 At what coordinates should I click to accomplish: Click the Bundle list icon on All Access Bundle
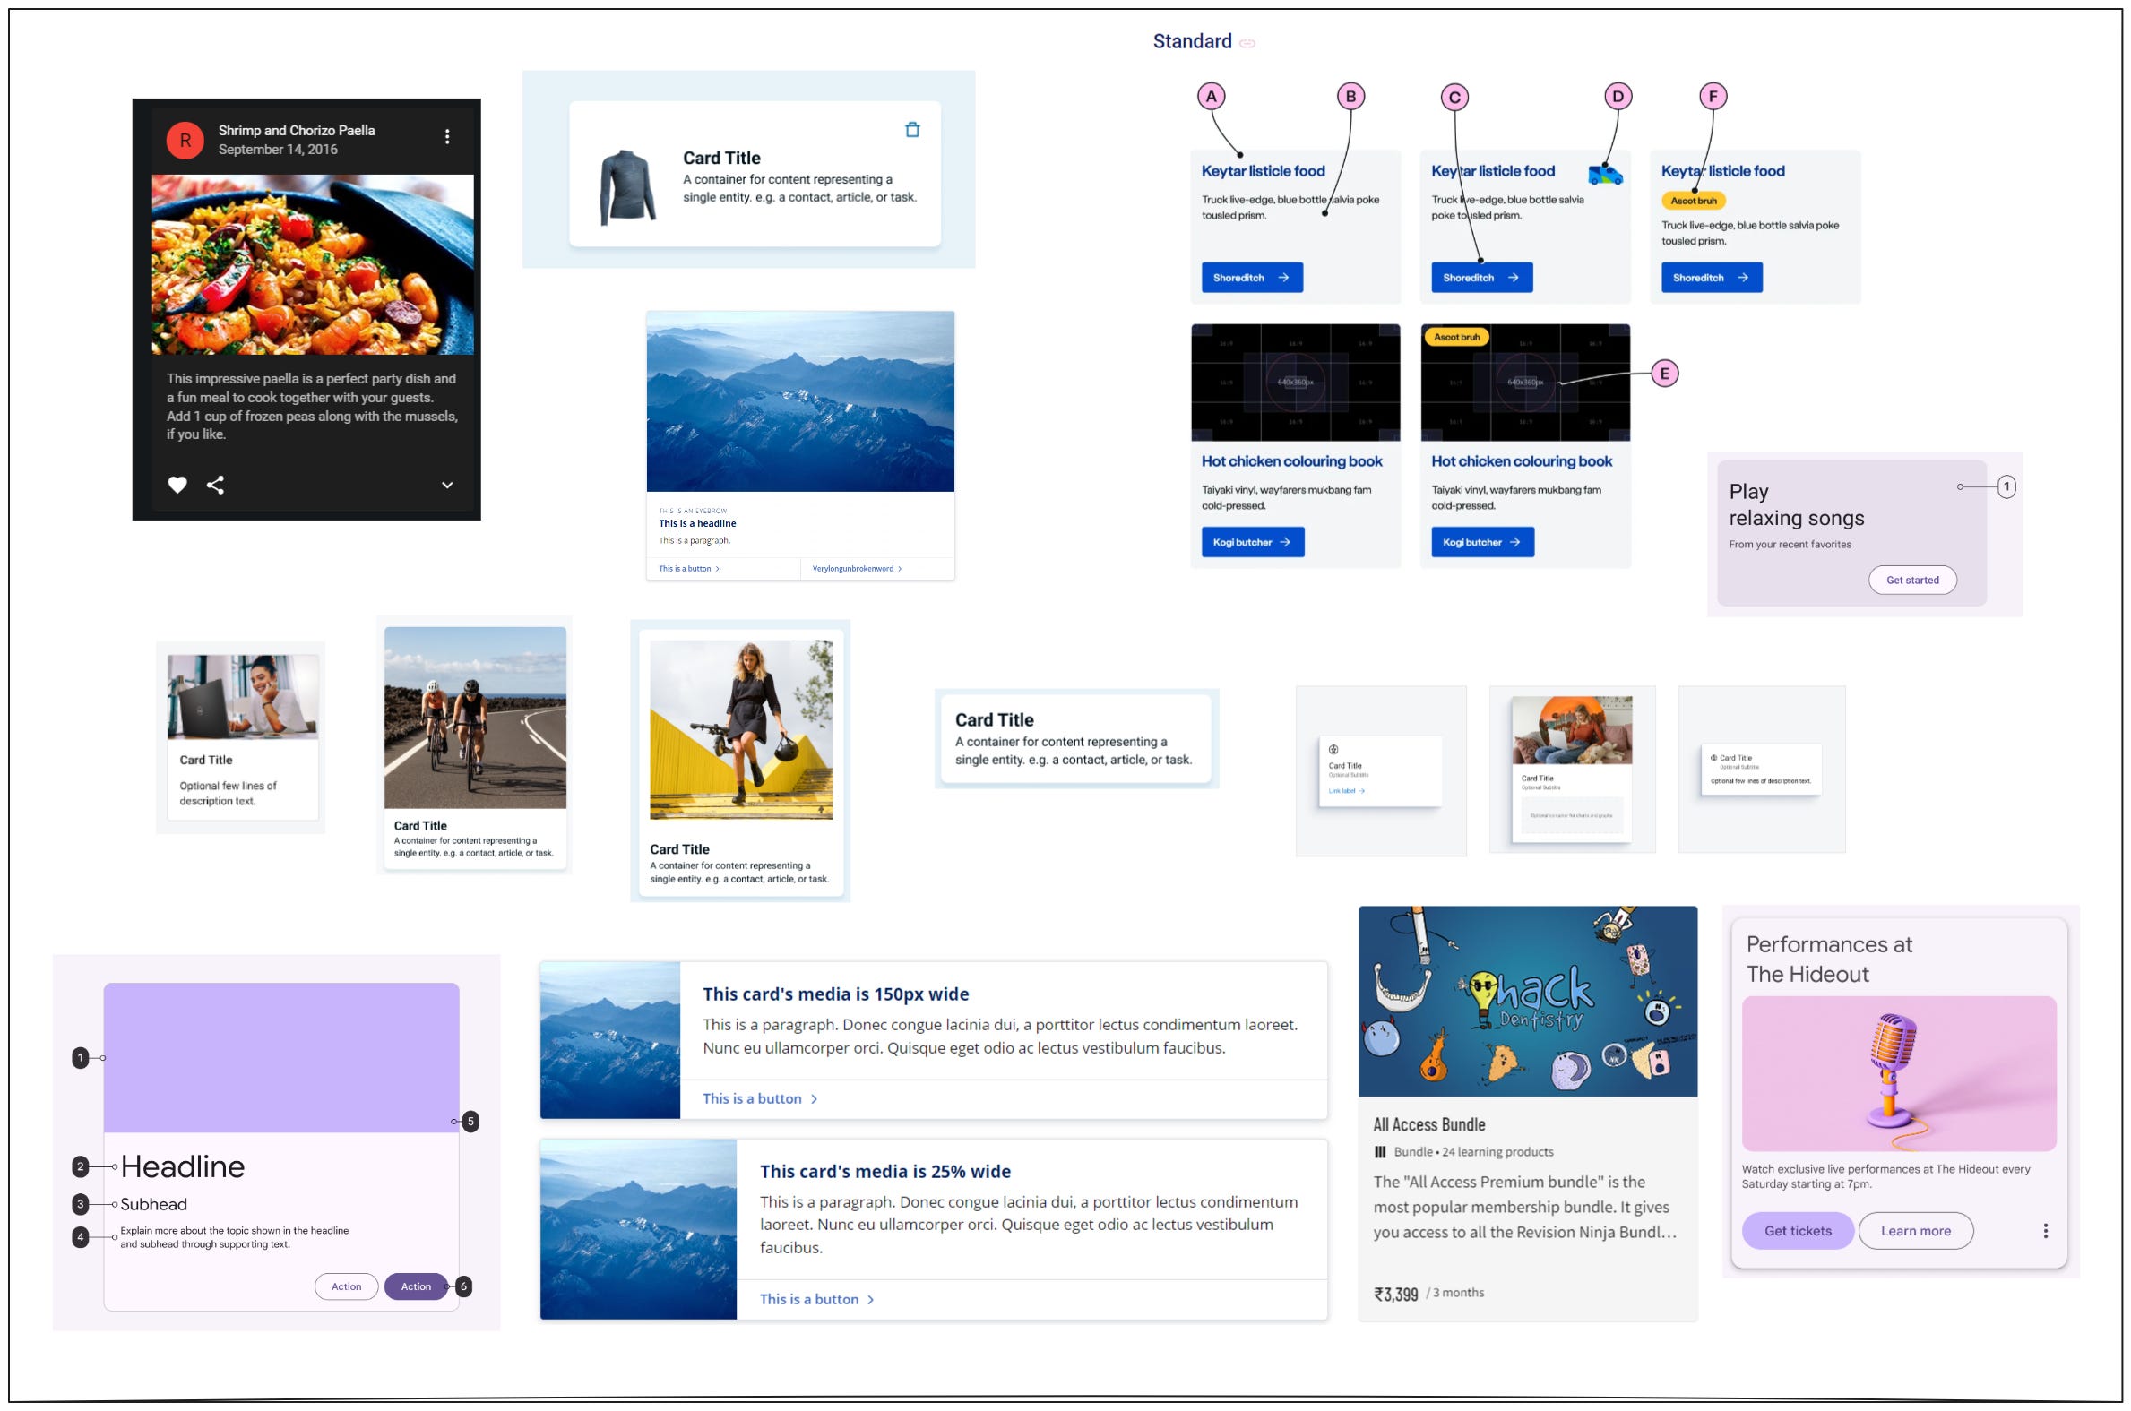[x=1379, y=1152]
